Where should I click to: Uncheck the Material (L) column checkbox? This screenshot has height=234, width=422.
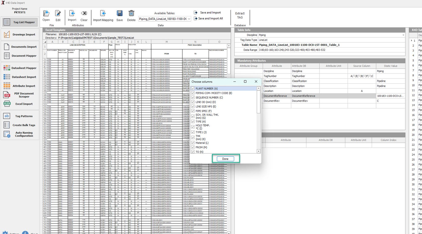(x=193, y=143)
